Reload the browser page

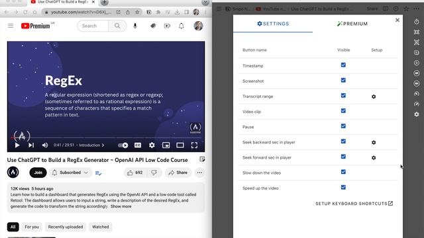(25, 12)
